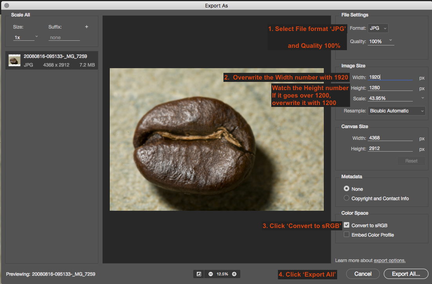Click the Image Size Width field
432x284 pixels.
coord(390,78)
